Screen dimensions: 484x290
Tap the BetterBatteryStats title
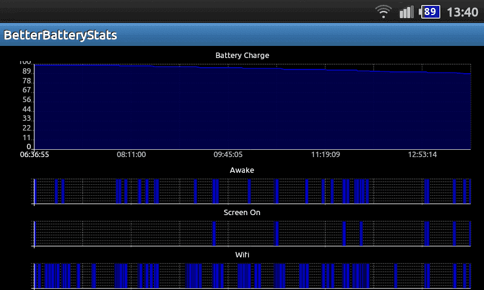[x=60, y=35]
